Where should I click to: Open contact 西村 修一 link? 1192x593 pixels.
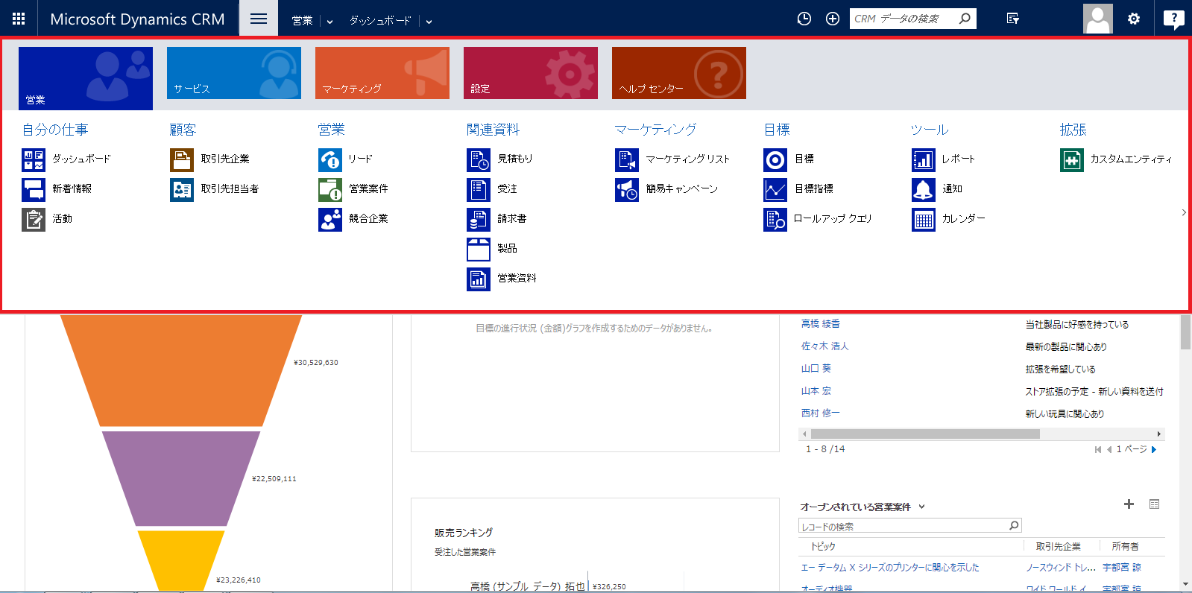[x=821, y=413]
